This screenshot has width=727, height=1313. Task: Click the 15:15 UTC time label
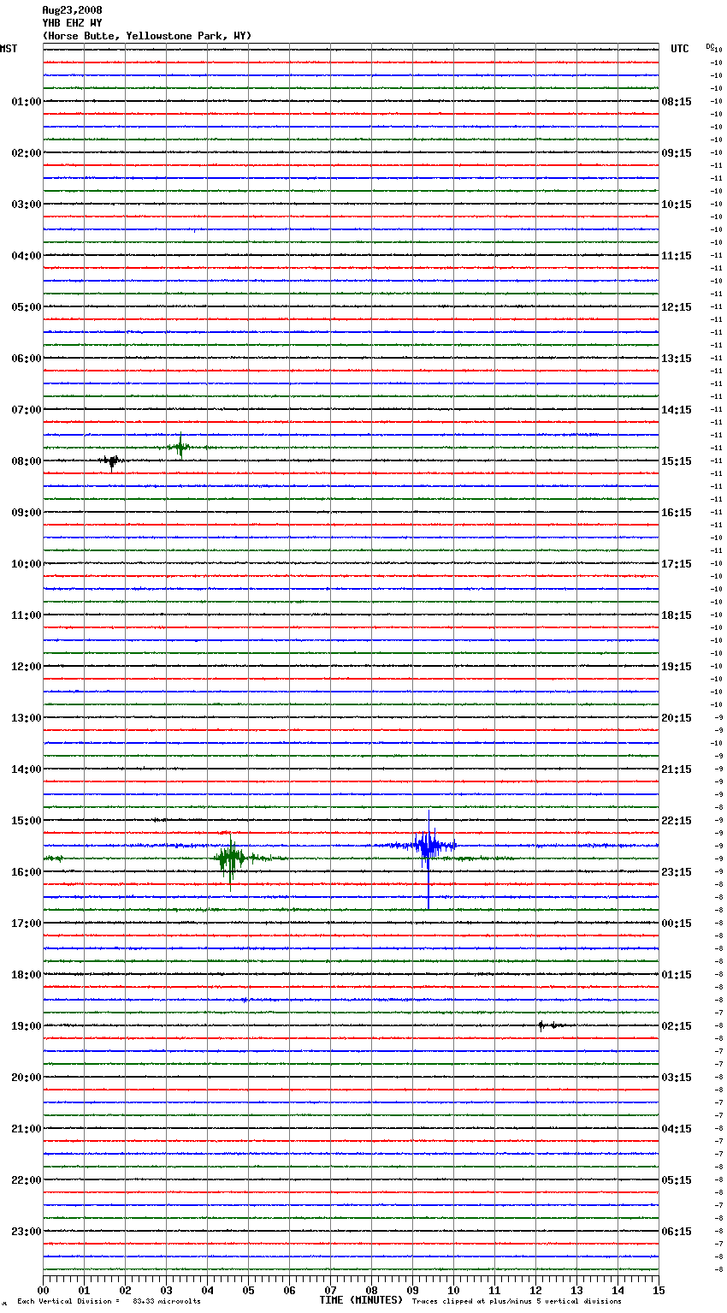677,461
